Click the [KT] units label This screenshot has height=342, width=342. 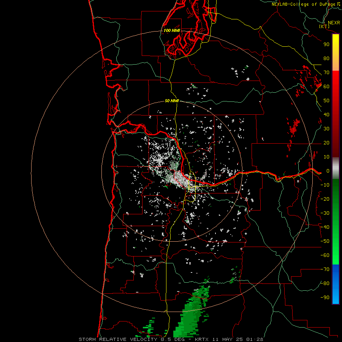(325, 26)
